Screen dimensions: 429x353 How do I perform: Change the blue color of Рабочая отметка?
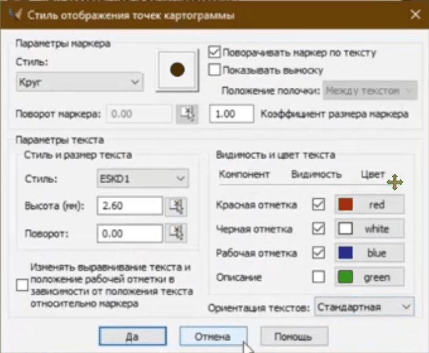(x=369, y=253)
